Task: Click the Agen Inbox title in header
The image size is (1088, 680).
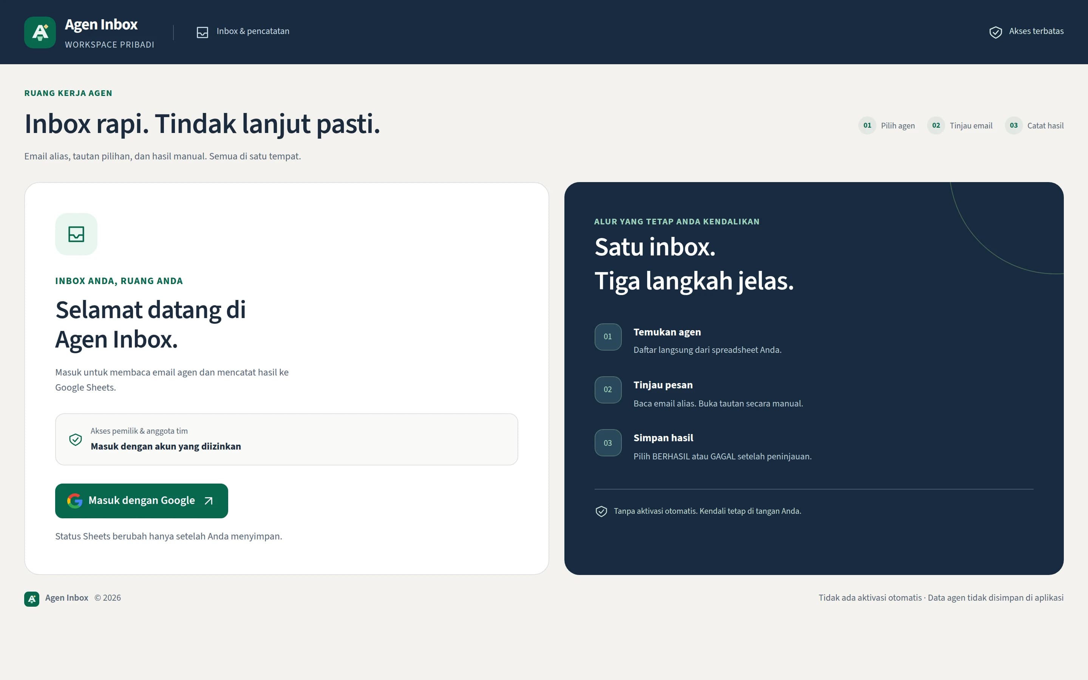Action: (101, 25)
